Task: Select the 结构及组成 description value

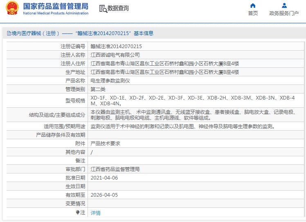Action: [x=194, y=115]
